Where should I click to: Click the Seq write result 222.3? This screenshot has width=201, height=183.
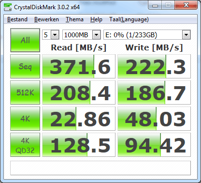point(154,66)
